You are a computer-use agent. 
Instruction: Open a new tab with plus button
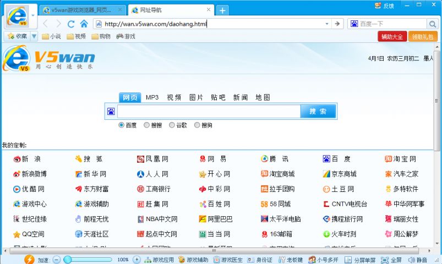click(222, 10)
